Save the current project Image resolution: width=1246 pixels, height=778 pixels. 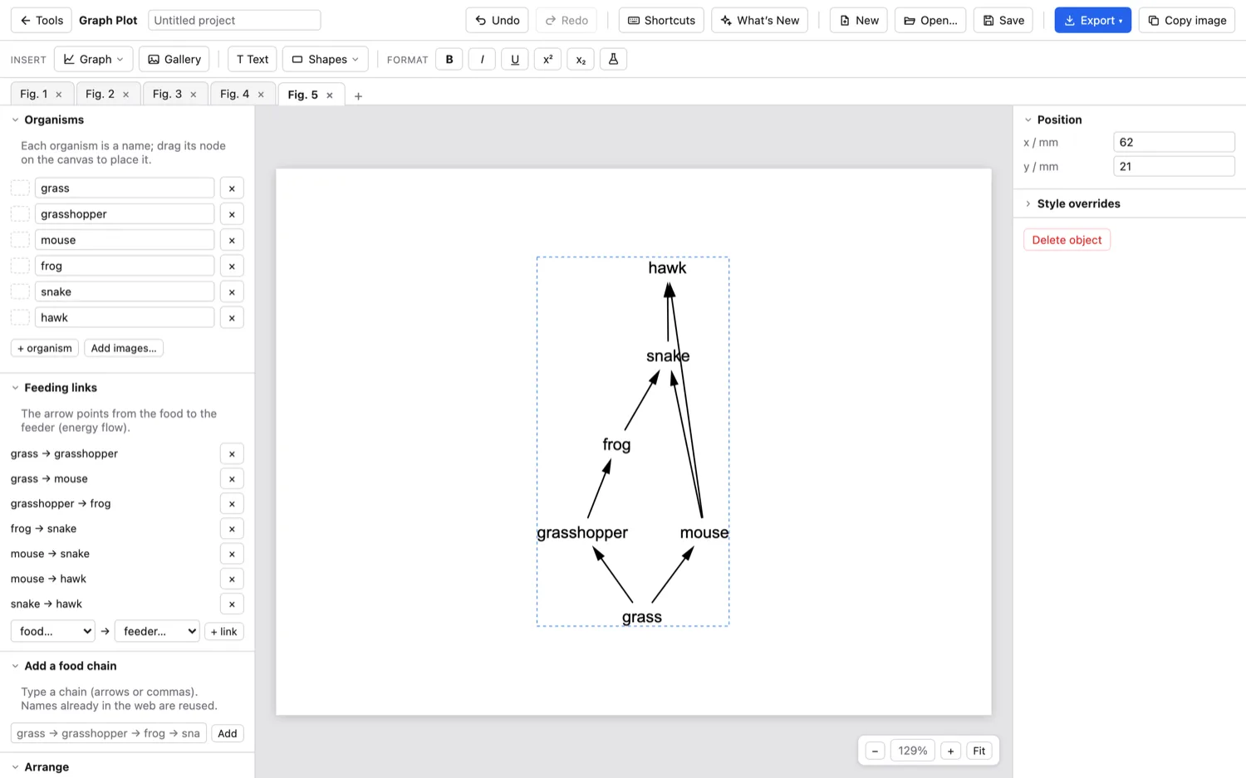coord(1003,20)
